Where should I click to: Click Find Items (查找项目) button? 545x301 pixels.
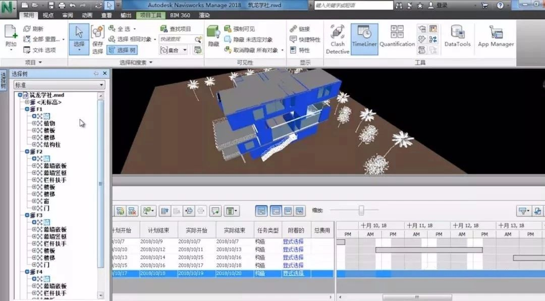176,29
